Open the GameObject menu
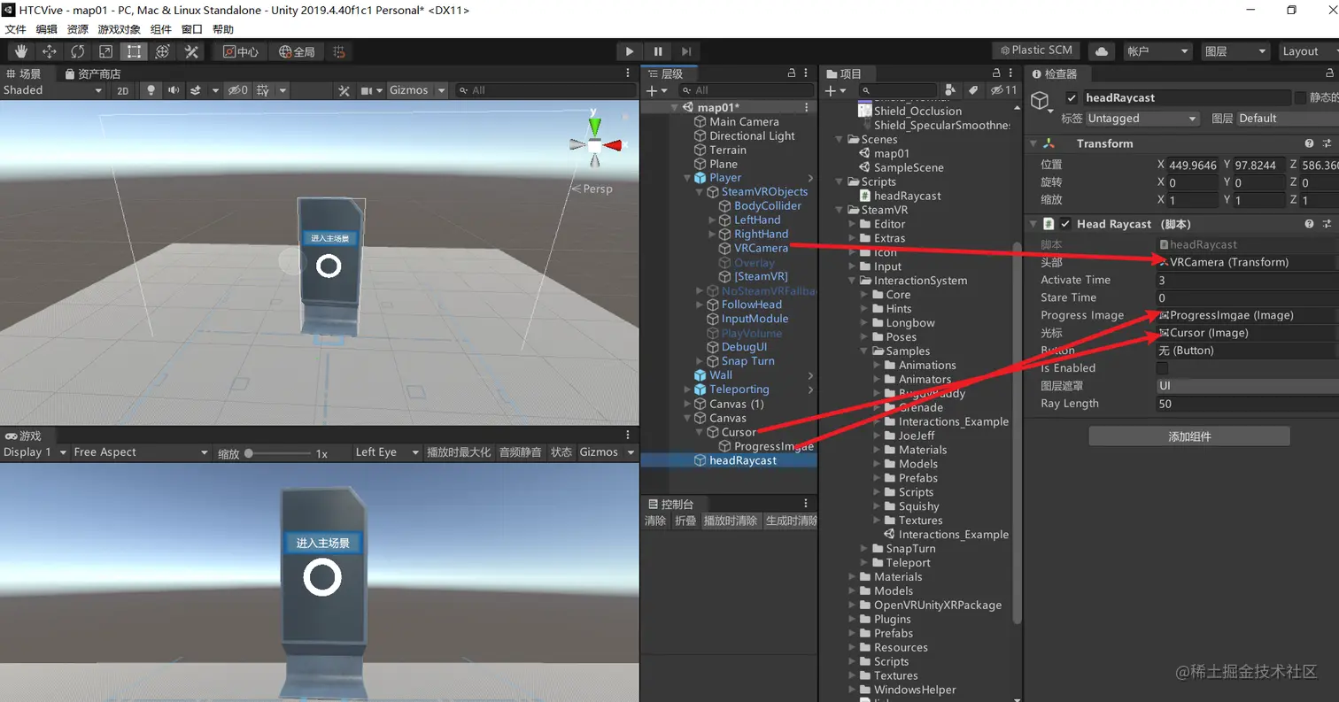 pyautogui.click(x=120, y=29)
